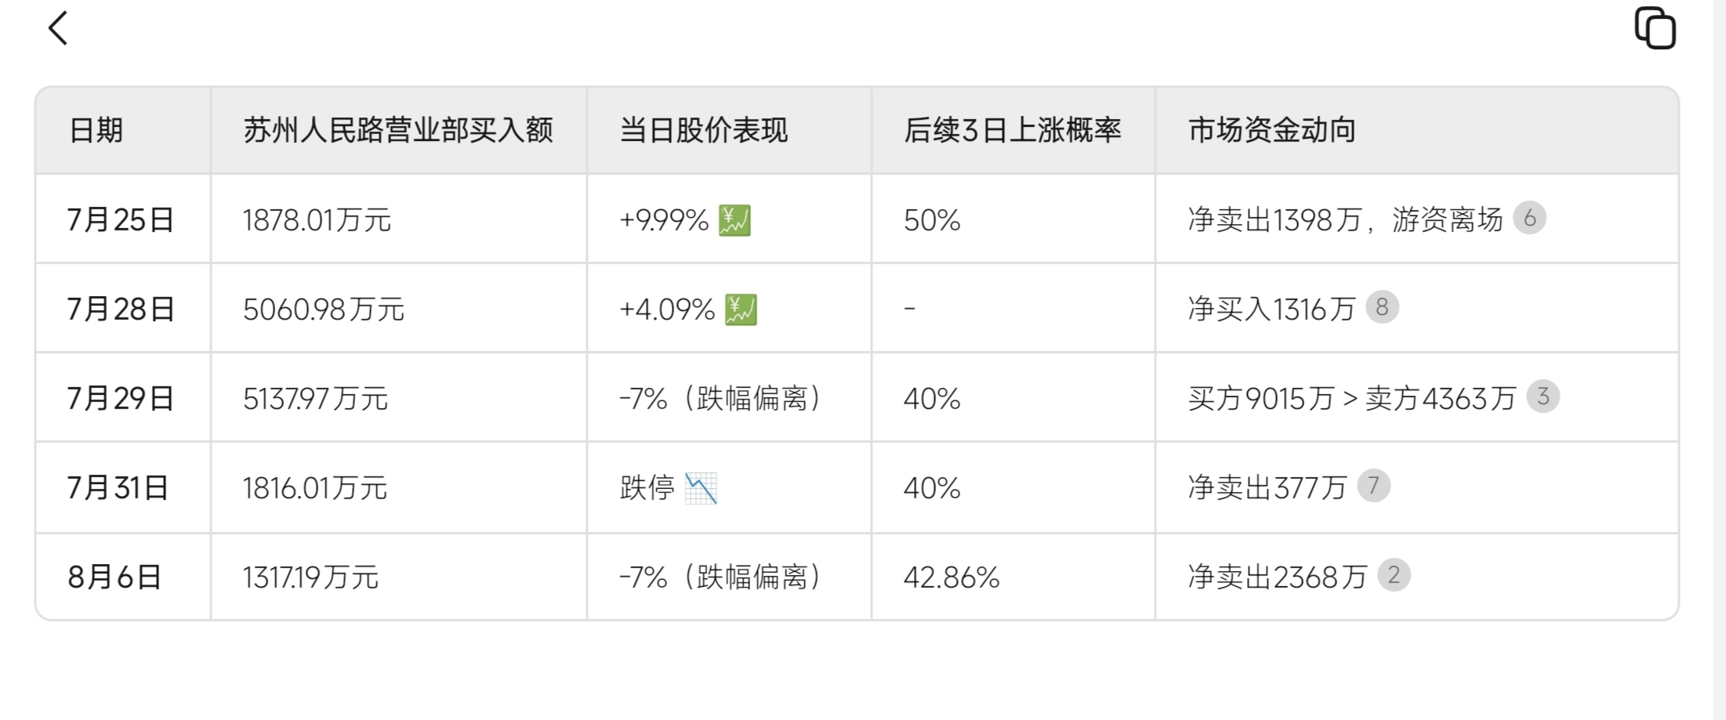
Task: Tap the back arrow icon
Action: (x=58, y=28)
